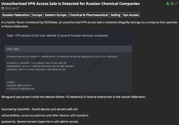This screenshot has width=179, height=125.
Task: Open the Eastern Europe tag
Action: click(x=56, y=15)
